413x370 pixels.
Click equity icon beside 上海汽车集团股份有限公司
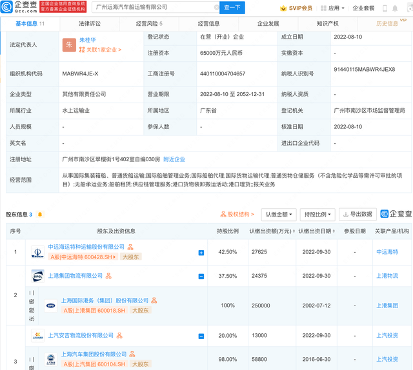[x=132, y=355]
